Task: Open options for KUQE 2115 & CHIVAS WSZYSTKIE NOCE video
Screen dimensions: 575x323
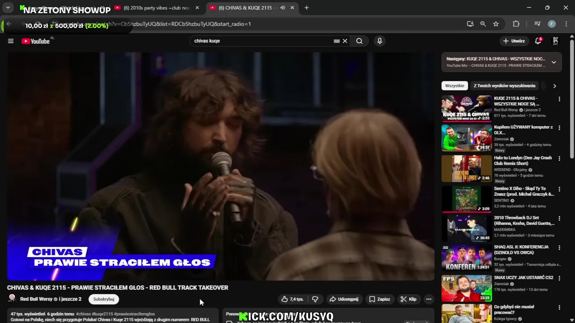Action: [559, 99]
